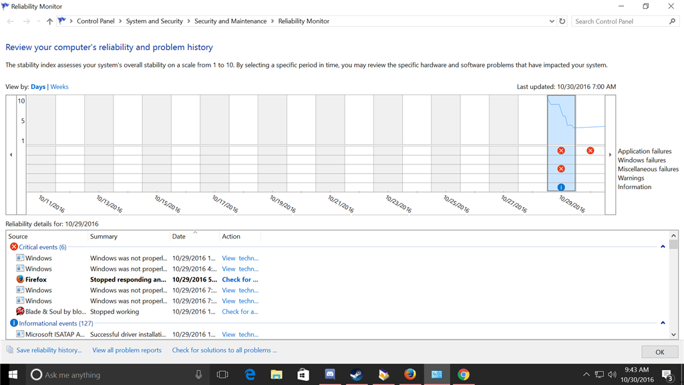
Task: Click the Cortana microphone icon
Action: point(198,374)
